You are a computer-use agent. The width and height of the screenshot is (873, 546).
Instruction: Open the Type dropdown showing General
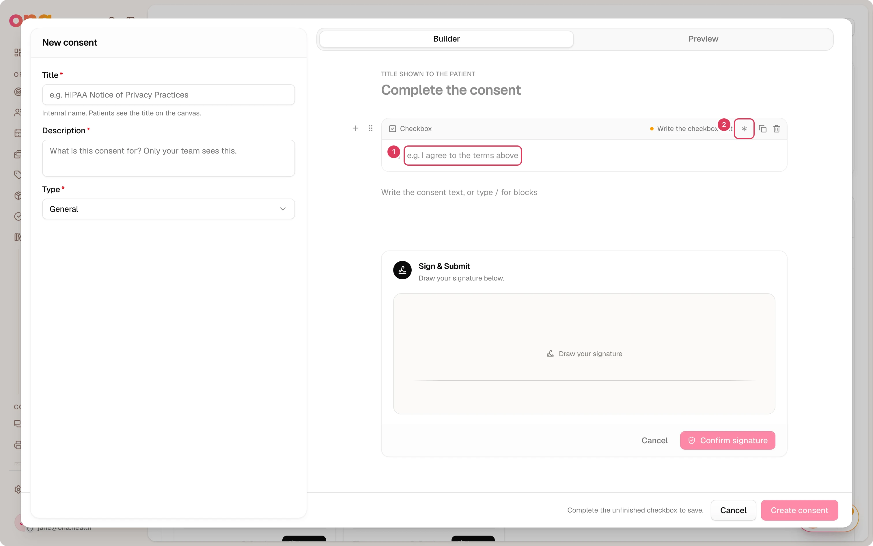168,209
